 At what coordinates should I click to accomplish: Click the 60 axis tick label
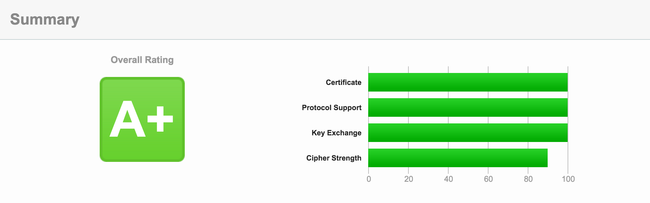(488, 179)
